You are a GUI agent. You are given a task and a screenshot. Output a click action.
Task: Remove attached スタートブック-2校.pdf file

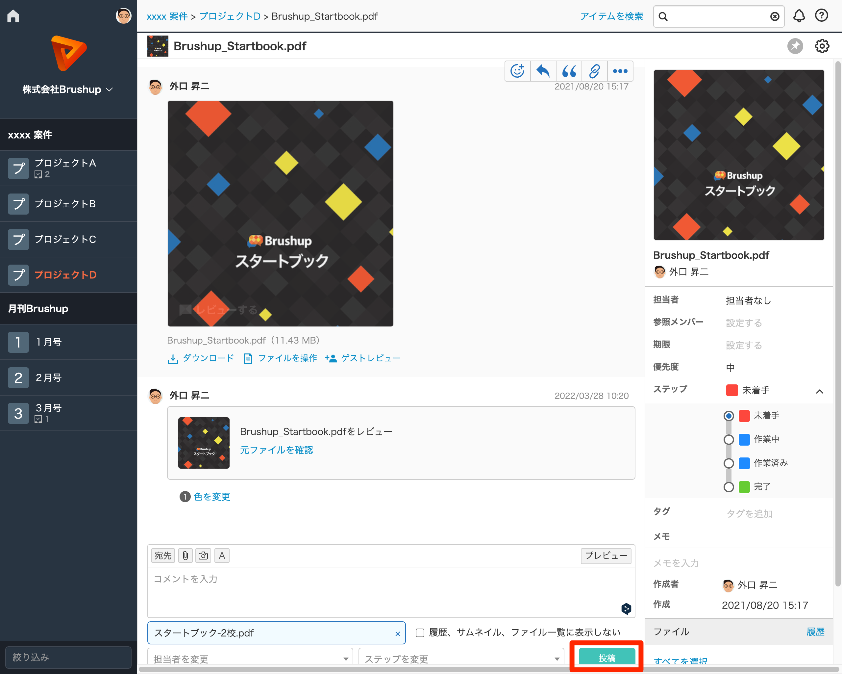398,634
